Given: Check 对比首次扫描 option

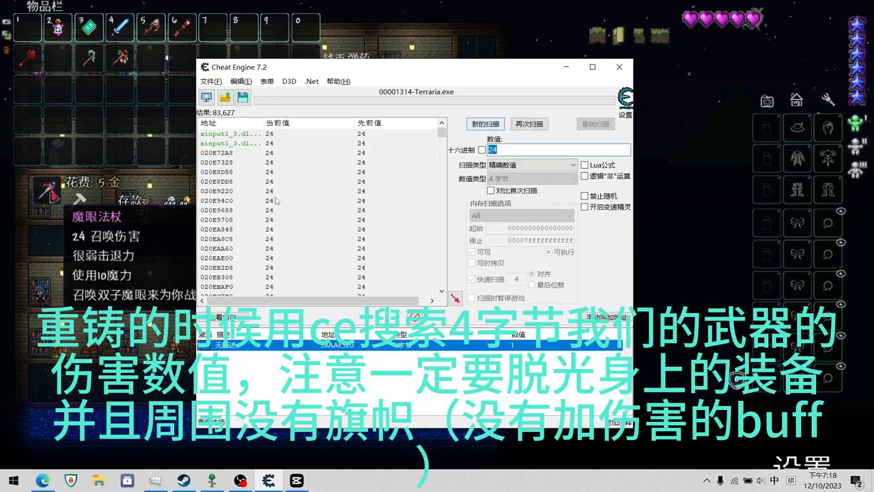Looking at the screenshot, I should [x=490, y=191].
